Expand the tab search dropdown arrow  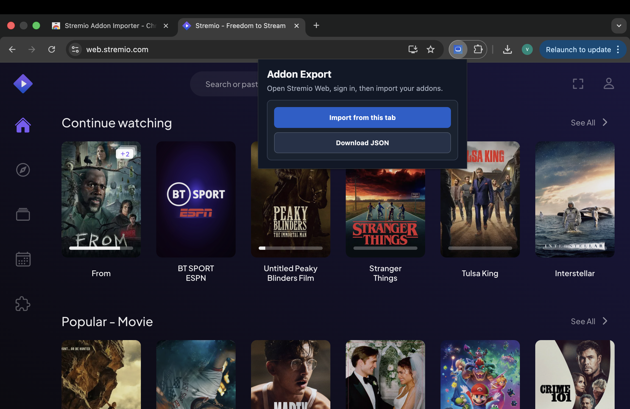click(x=619, y=26)
